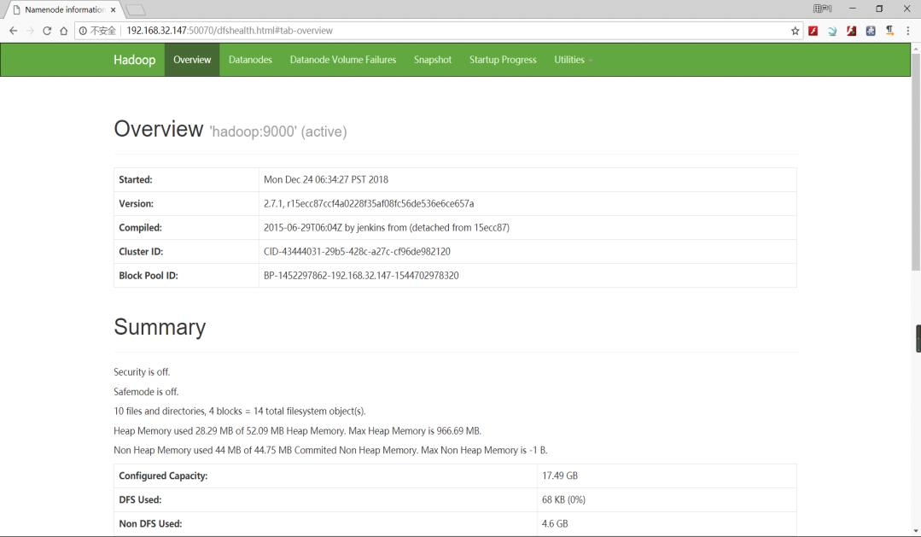Click the teal swirl extension icon
This screenshot has height=537, width=921.
point(832,31)
